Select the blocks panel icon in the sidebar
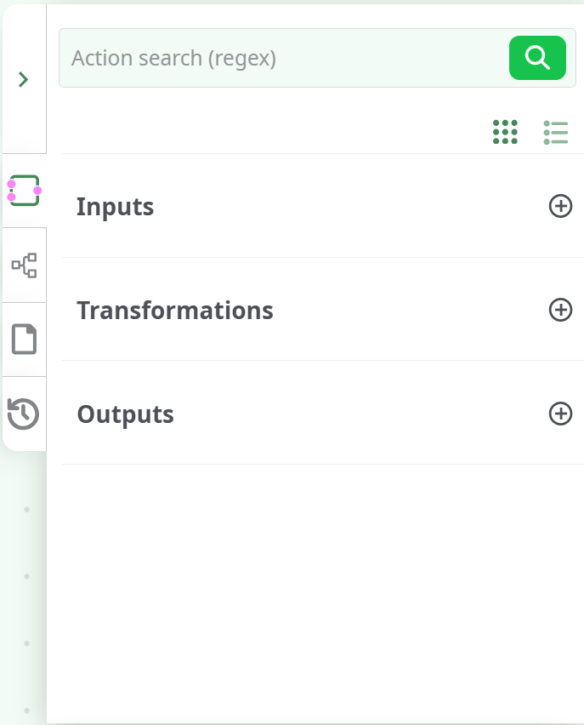This screenshot has height=725, width=584. 24,191
